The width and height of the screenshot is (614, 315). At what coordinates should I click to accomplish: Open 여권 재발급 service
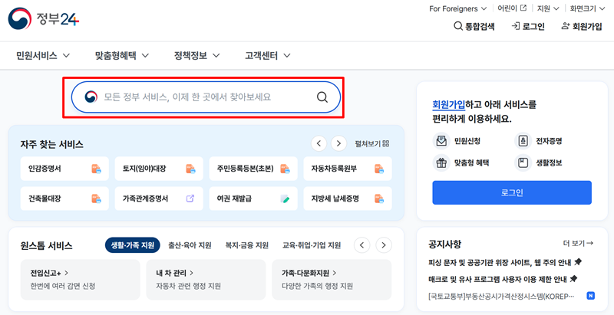coord(253,199)
